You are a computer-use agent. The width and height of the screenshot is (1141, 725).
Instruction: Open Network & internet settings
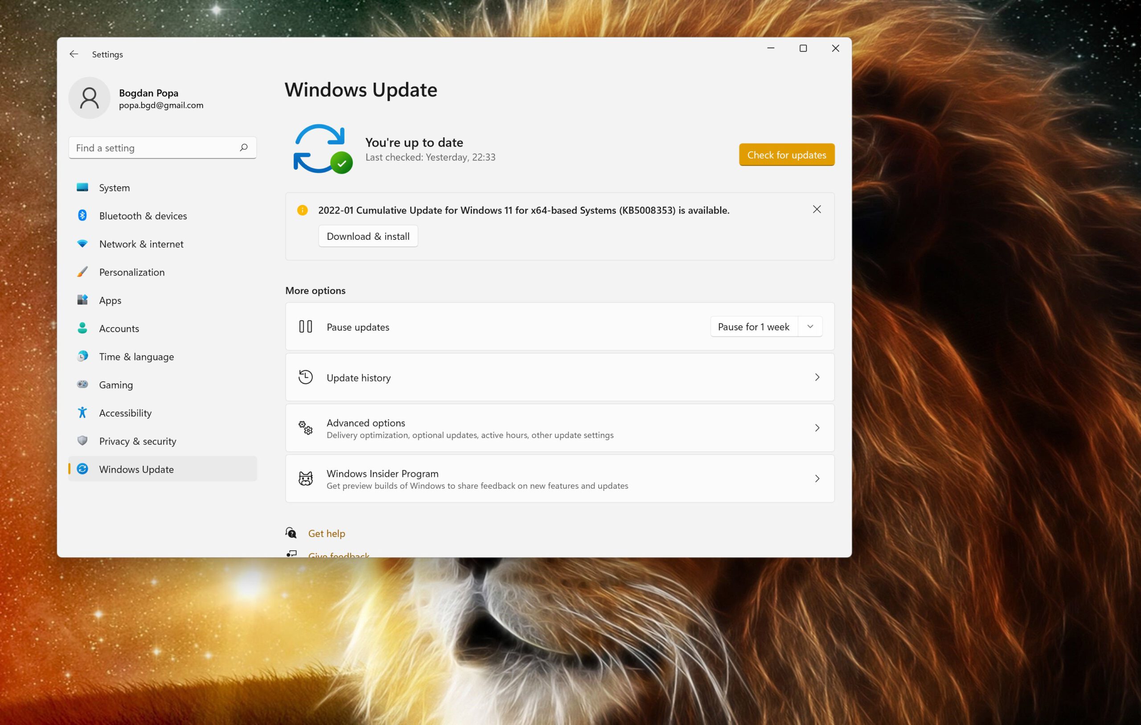pos(163,244)
